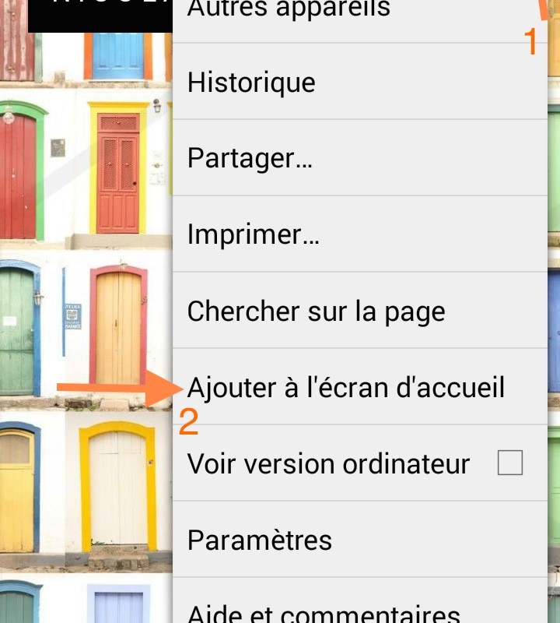This screenshot has width=560, height=623.
Task: Open Aide et commentaires
Action: click(360, 600)
